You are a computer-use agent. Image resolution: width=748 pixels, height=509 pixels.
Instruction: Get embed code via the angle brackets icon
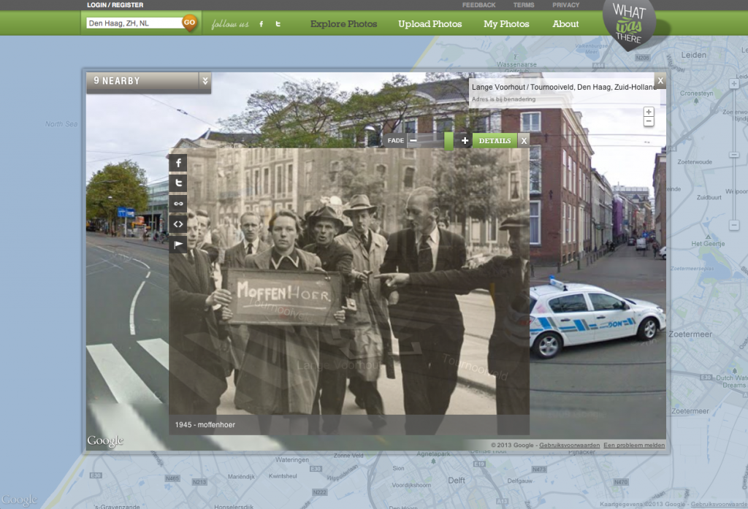tap(178, 223)
